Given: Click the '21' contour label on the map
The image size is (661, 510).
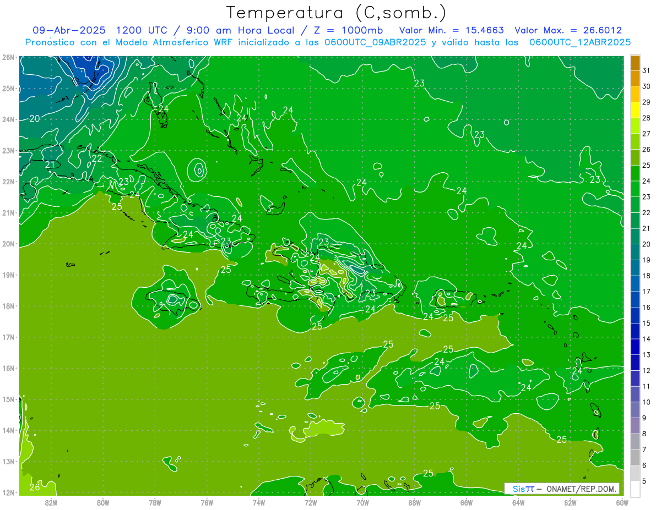Looking at the screenshot, I should pos(50,164).
